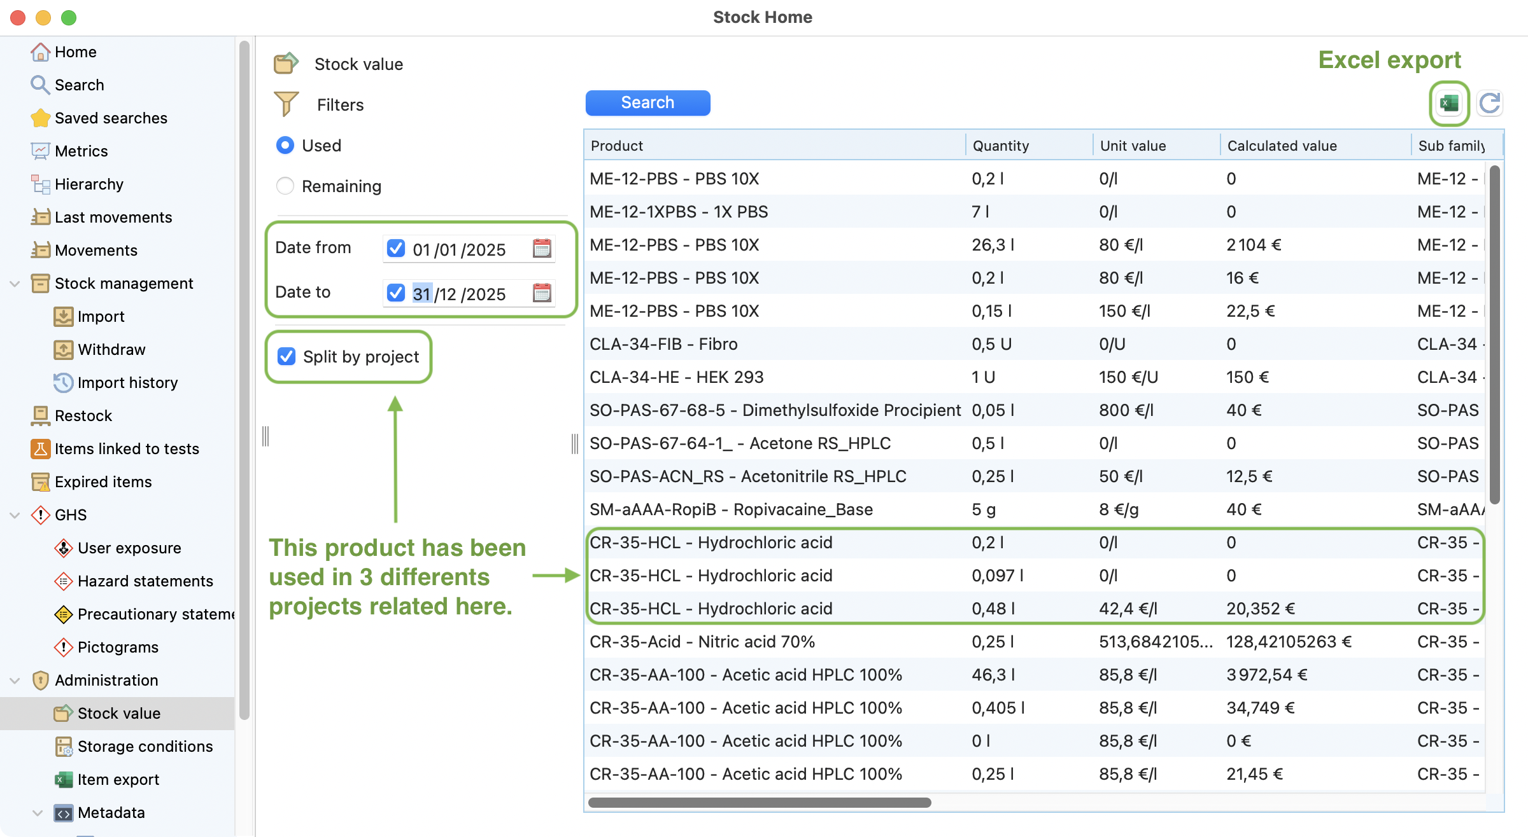
Task: Click the Excel export icon
Action: (1449, 103)
